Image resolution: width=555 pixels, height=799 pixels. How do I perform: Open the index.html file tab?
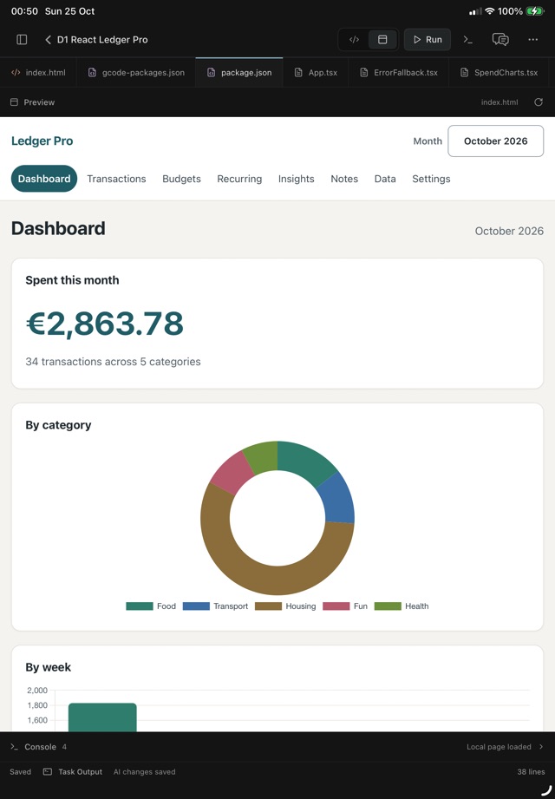[x=39, y=73]
